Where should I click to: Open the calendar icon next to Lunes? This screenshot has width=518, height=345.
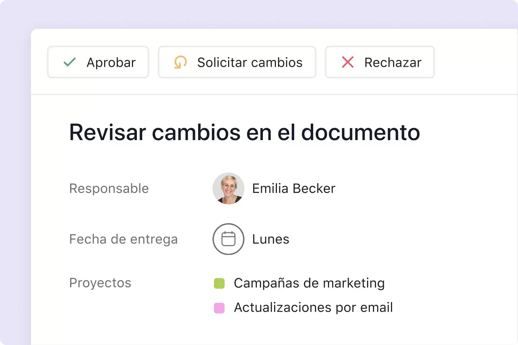(x=228, y=239)
